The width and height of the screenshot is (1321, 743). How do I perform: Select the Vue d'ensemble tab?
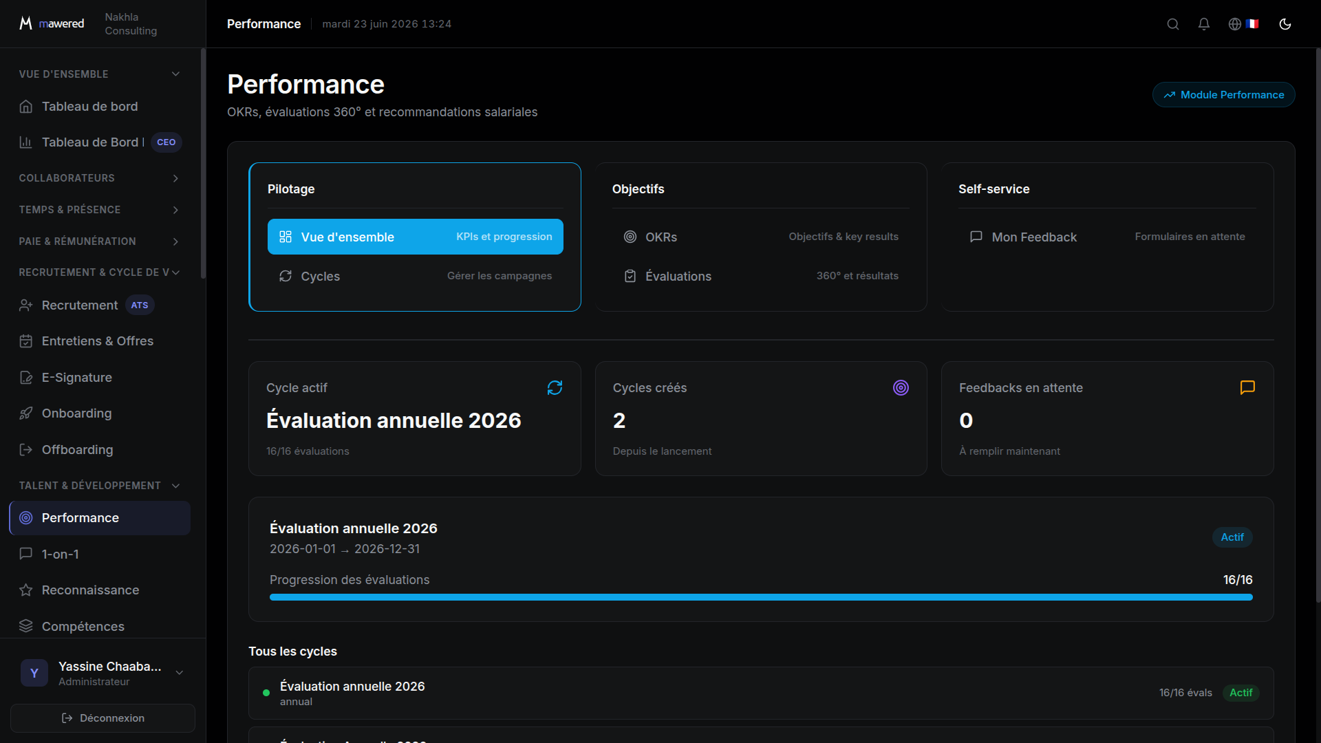(416, 237)
